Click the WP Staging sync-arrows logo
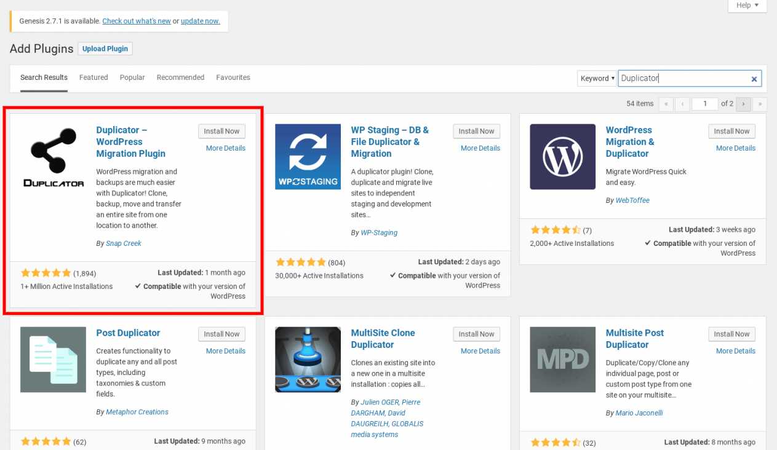This screenshot has width=777, height=450. coord(308,156)
